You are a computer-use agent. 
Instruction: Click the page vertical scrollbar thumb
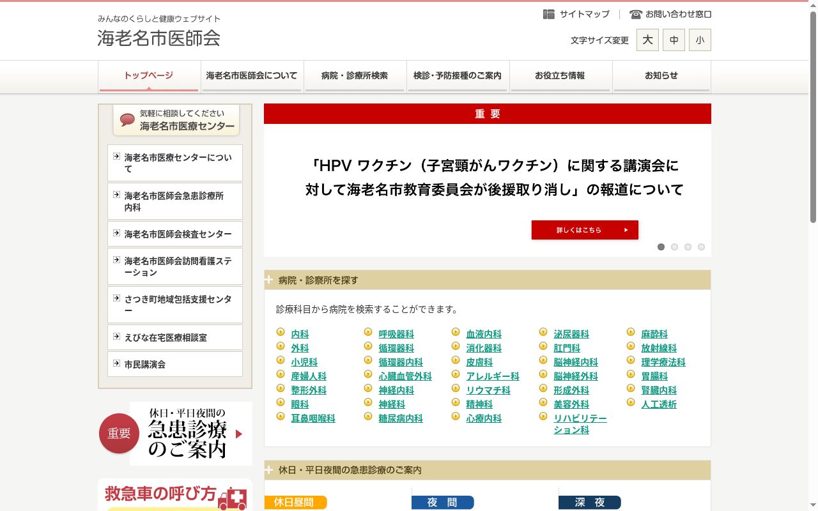[x=813, y=117]
